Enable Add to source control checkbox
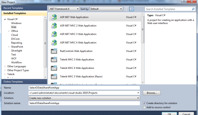The height and width of the screenshot is (115, 198). click(144, 107)
